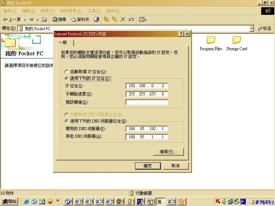Select 使用下列的 DNS 伺服器位址 radio button
The image size is (275, 206).
(67, 121)
